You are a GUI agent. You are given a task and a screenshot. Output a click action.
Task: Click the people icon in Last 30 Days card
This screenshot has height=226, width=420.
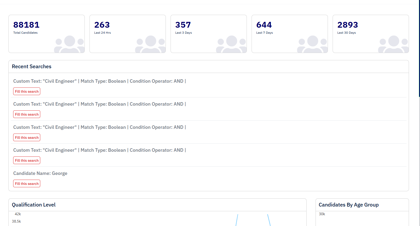394,44
